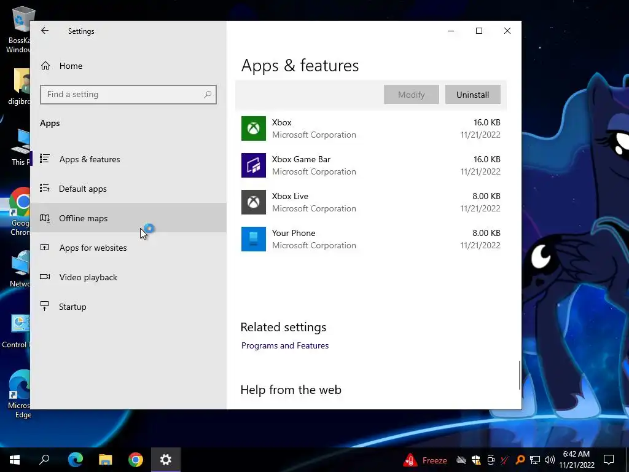The image size is (629, 472).
Task: Open Default apps section
Action: coord(128,189)
